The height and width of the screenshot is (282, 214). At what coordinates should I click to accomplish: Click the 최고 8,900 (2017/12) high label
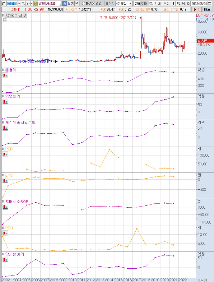coord(118,18)
